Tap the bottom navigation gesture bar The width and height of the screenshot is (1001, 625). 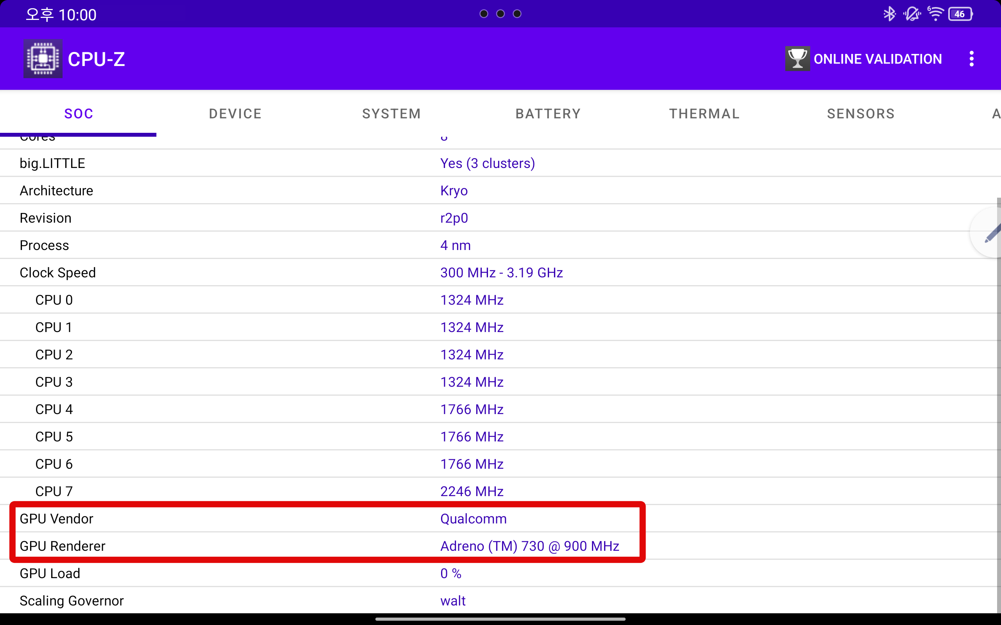coord(500,619)
